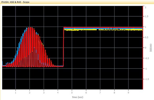Screen dimensions: 154x100
Task: Select the Time (sec) axis label
Action: (77, 97)
